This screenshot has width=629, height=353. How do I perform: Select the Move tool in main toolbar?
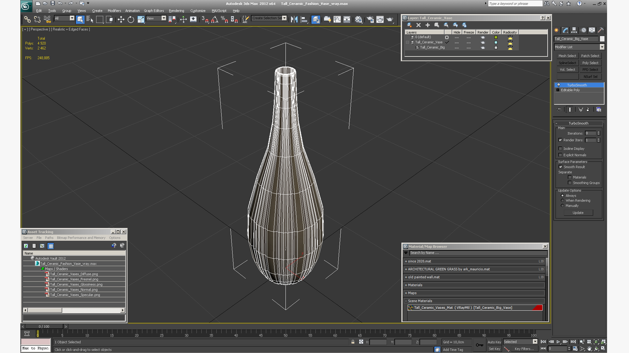tap(121, 20)
